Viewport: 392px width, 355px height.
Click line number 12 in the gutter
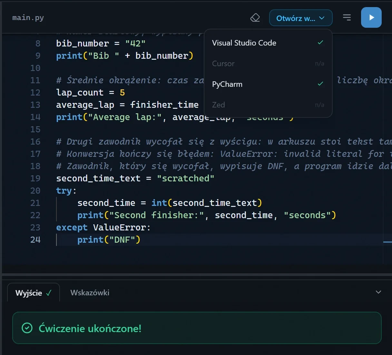[x=35, y=93]
